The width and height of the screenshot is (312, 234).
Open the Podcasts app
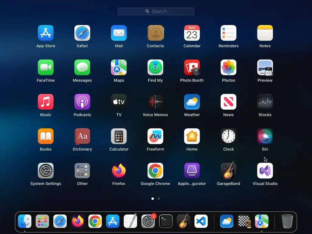82,102
